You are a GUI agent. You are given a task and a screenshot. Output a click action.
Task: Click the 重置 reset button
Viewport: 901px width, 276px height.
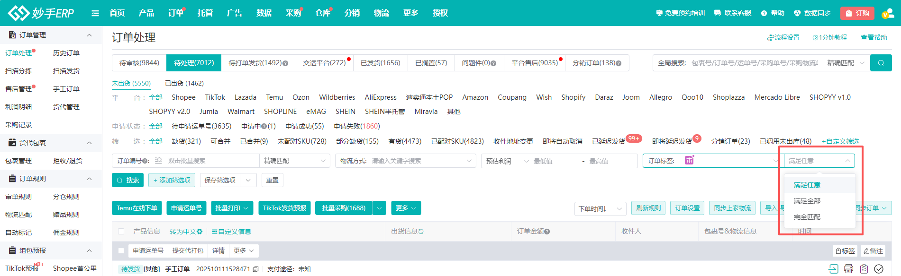point(272,180)
